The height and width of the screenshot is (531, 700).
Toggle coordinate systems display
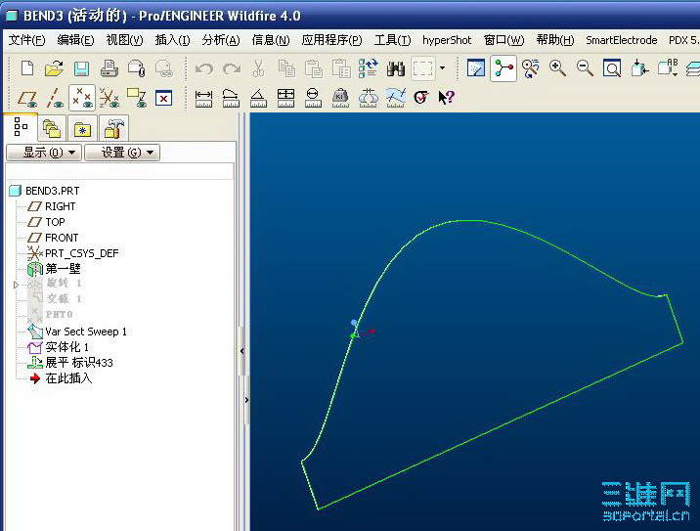[109, 98]
